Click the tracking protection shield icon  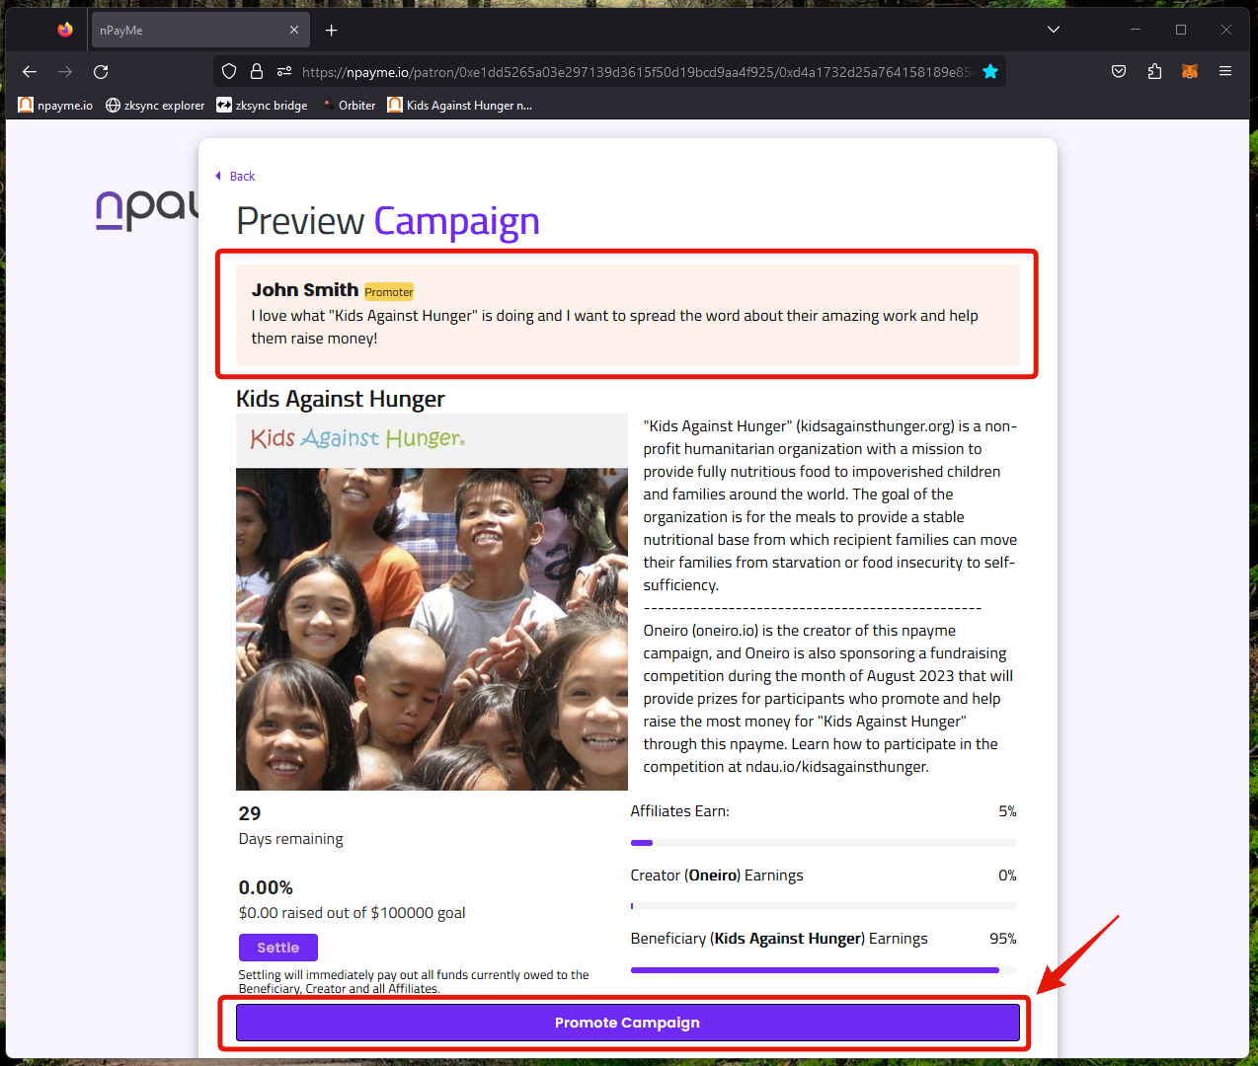coord(229,71)
